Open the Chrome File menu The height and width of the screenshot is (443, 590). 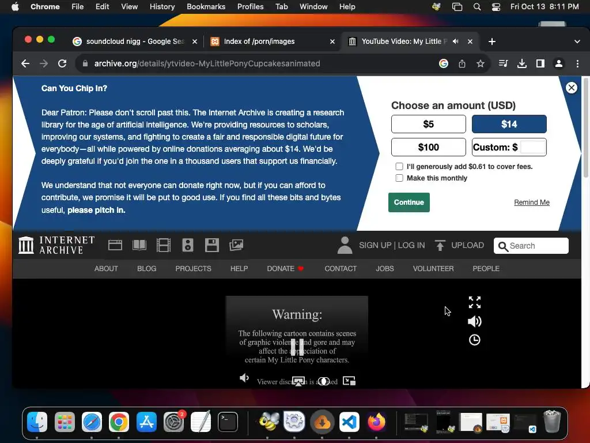[78, 6]
